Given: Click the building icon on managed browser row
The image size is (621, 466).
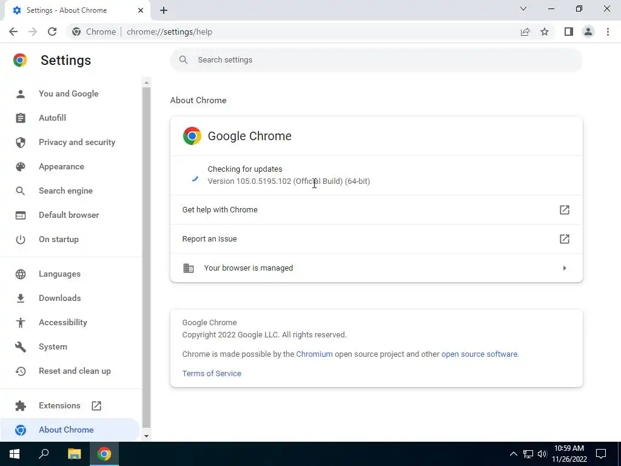Looking at the screenshot, I should pos(189,268).
